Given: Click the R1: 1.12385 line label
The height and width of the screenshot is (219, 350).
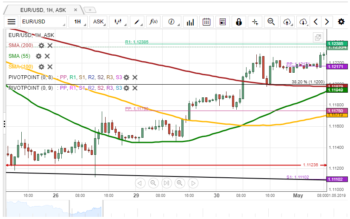Looking at the screenshot, I should 137,42.
